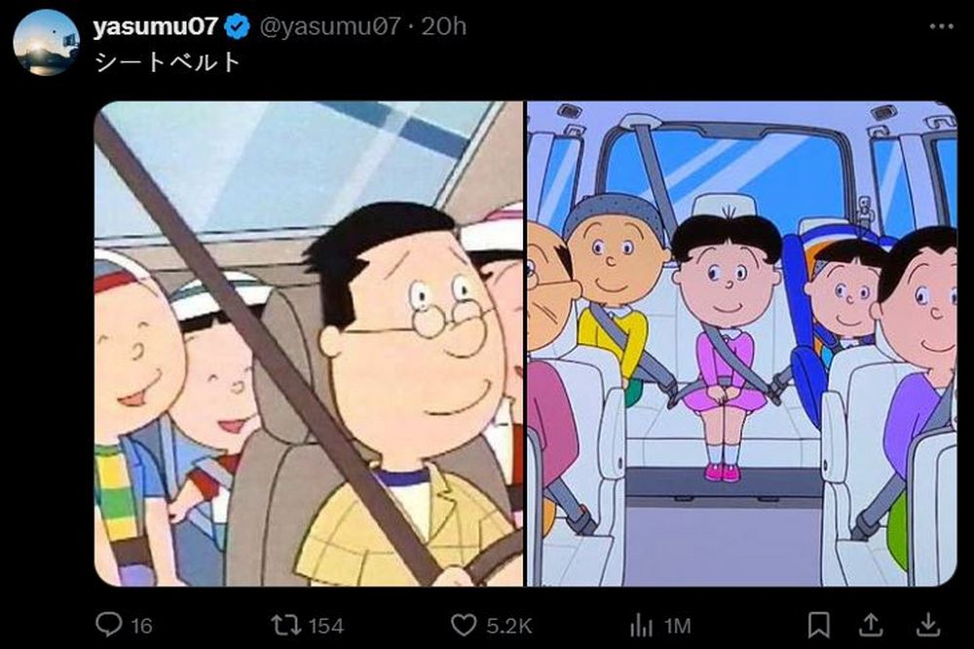This screenshot has height=649, width=974.
Task: Open the three-dot more options menu
Action: (941, 27)
